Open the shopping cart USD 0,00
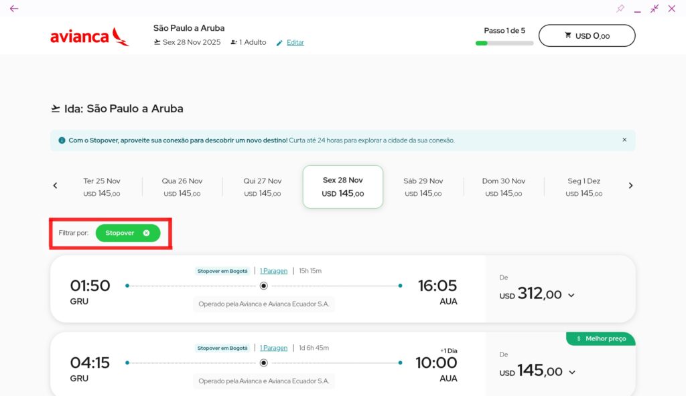686x396 pixels. (586, 35)
